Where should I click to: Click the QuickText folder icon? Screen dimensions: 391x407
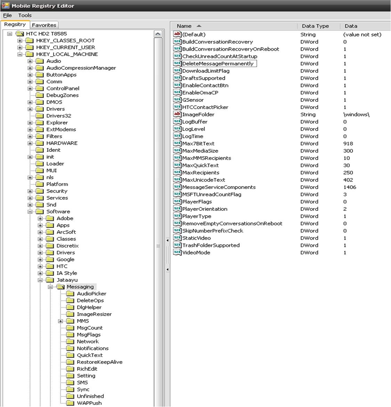[70, 355]
